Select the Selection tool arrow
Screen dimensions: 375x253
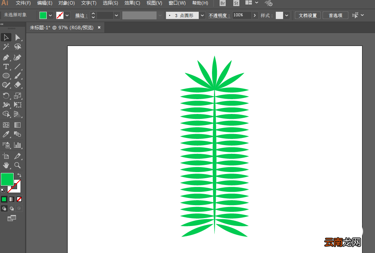6,38
